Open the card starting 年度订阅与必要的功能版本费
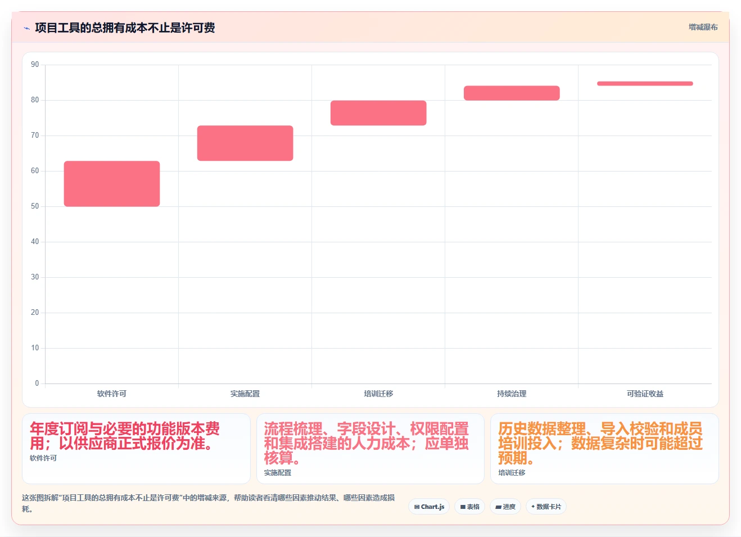Viewport: 741px width, 537px height. click(136, 449)
